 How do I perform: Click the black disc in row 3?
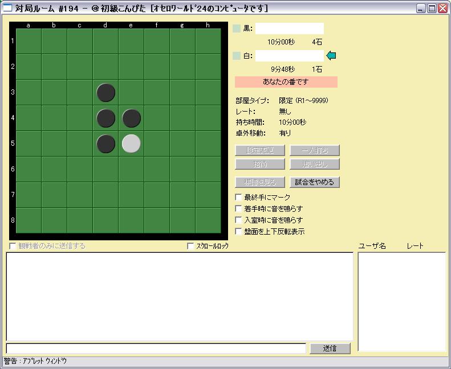[x=105, y=92]
